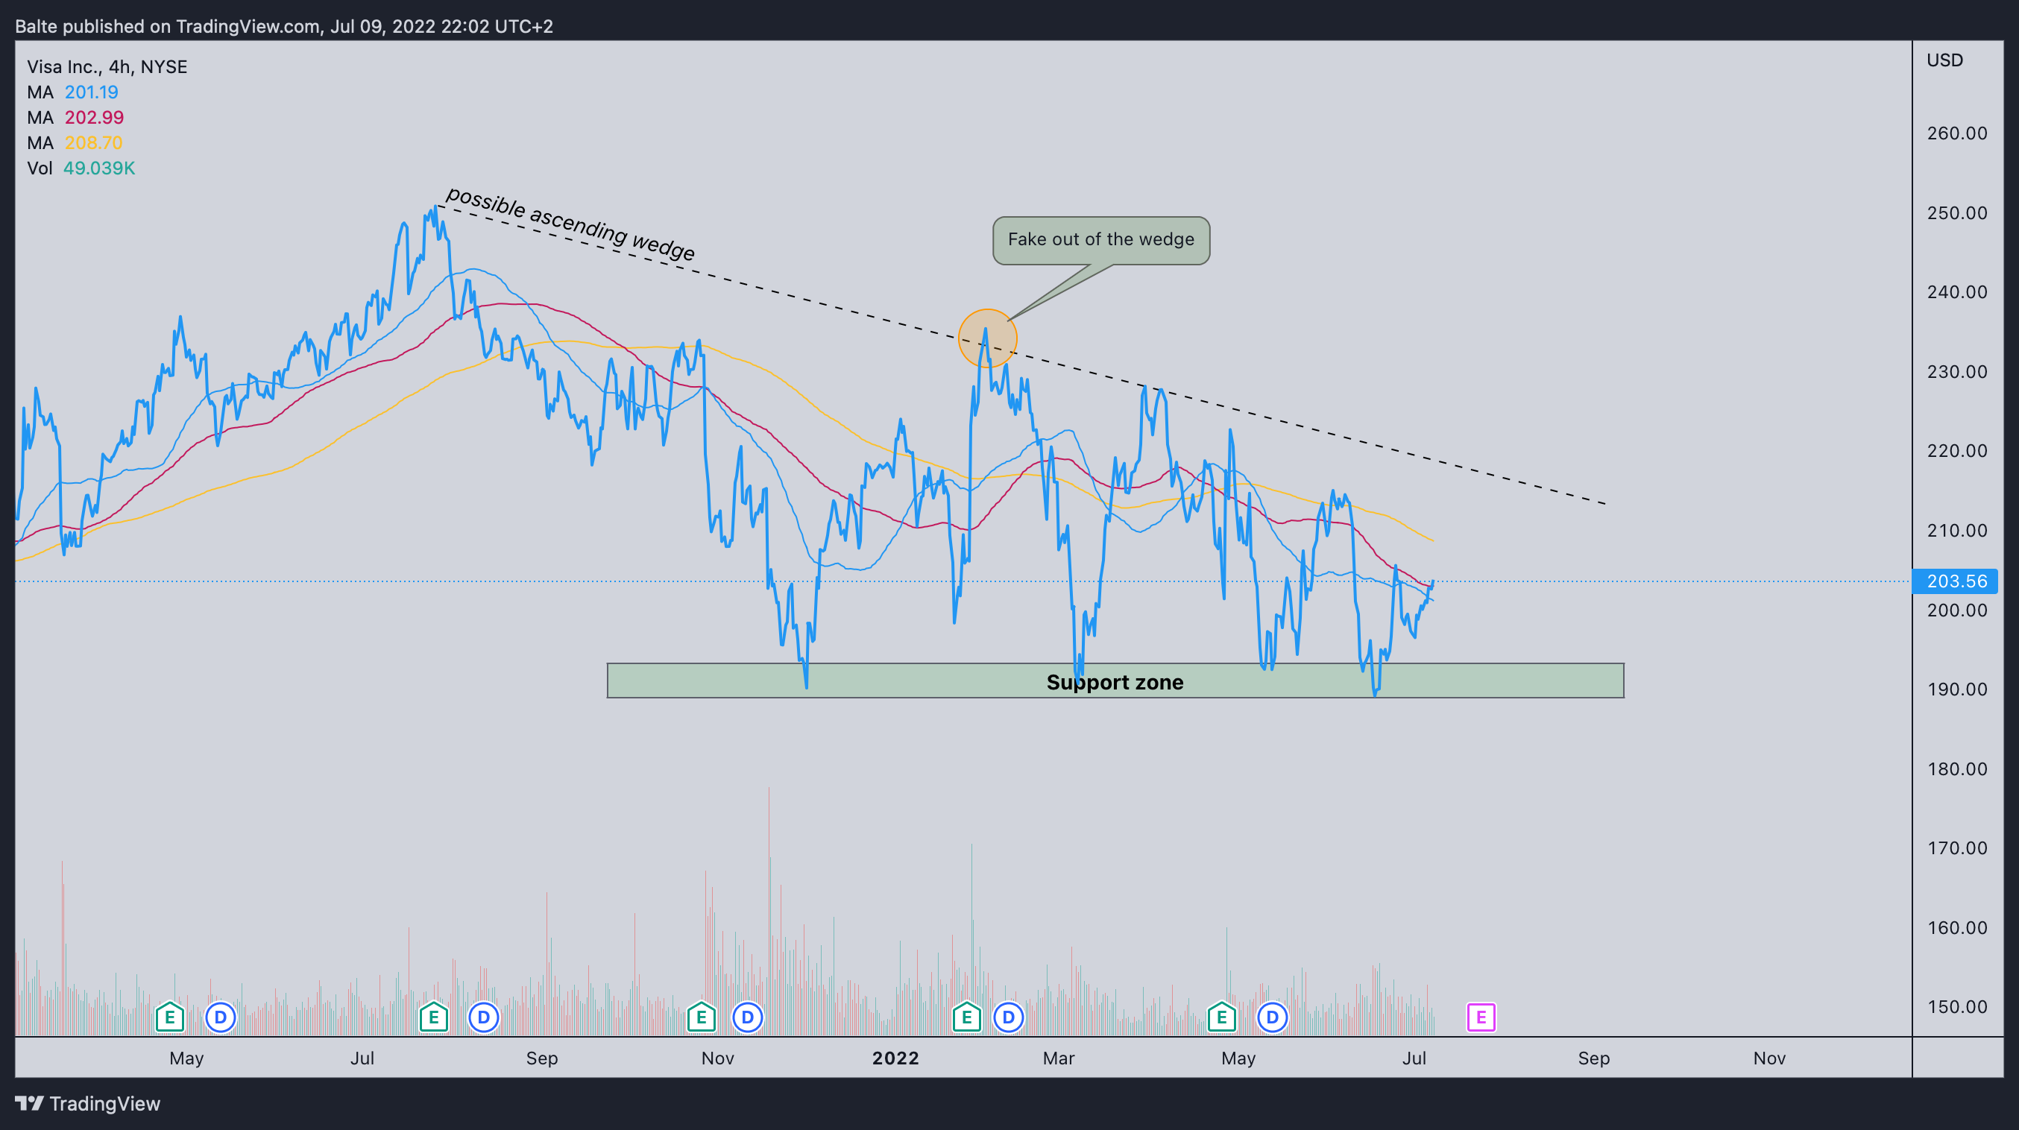Open the May 2021 dividend D marker

[220, 1017]
